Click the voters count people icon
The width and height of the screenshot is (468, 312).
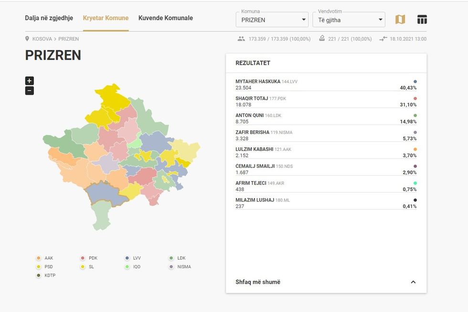(241, 39)
